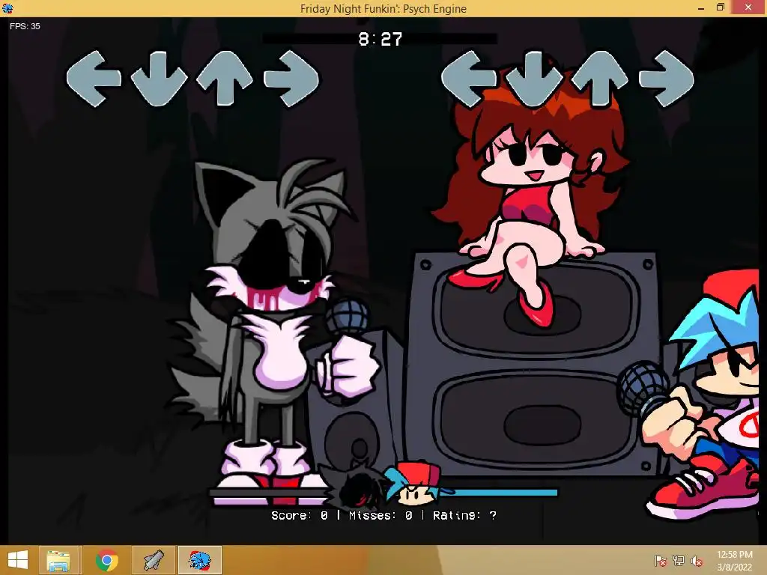The width and height of the screenshot is (767, 575).
Task: Click the Boyfriend health bar icon
Action: pyautogui.click(x=414, y=483)
